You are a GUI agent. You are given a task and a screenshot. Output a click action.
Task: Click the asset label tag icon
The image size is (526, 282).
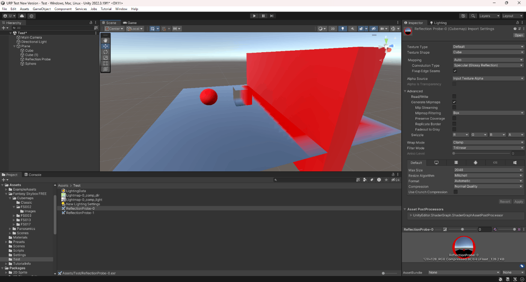tap(522, 266)
